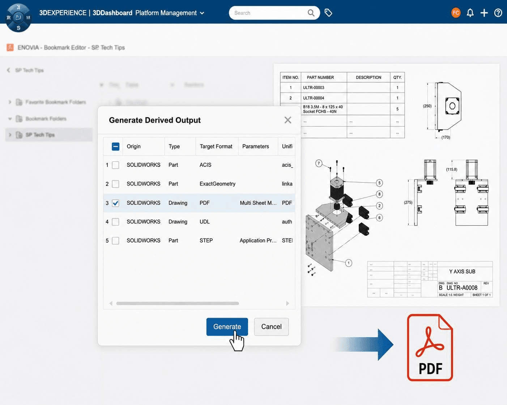The width and height of the screenshot is (507, 405).
Task: Click Multi Sheet M... parameter cell
Action: [258, 203]
